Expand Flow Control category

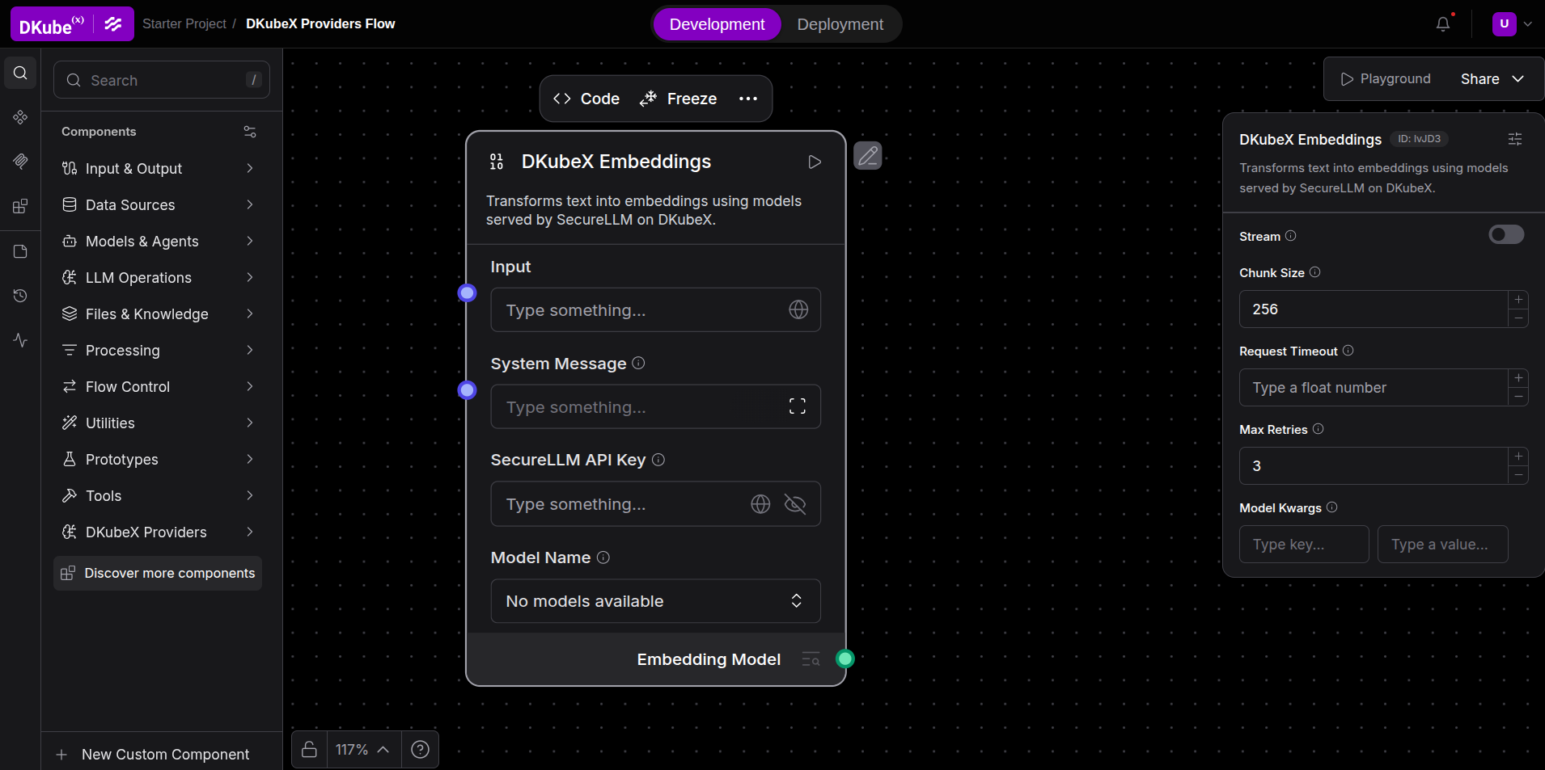[159, 386]
